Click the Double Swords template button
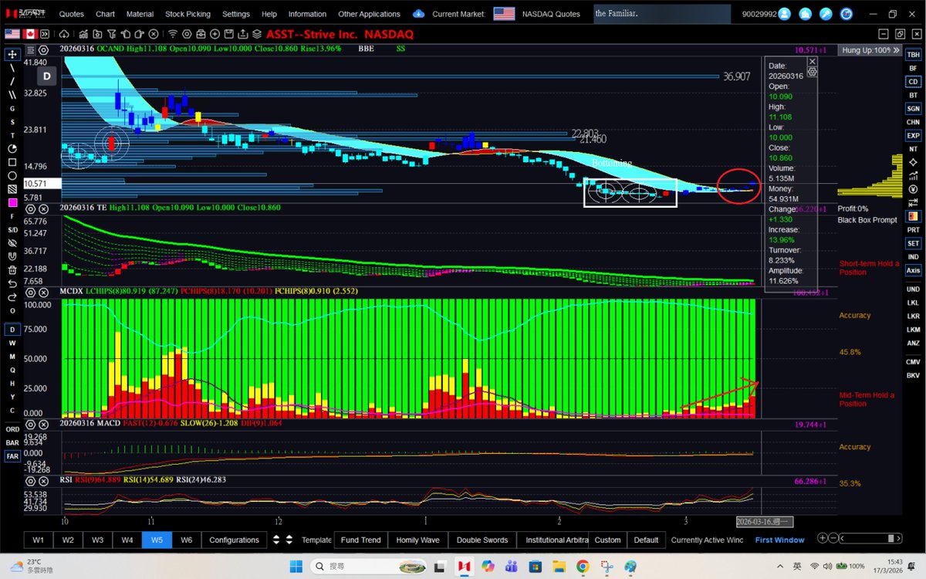926x579 pixels. point(482,540)
